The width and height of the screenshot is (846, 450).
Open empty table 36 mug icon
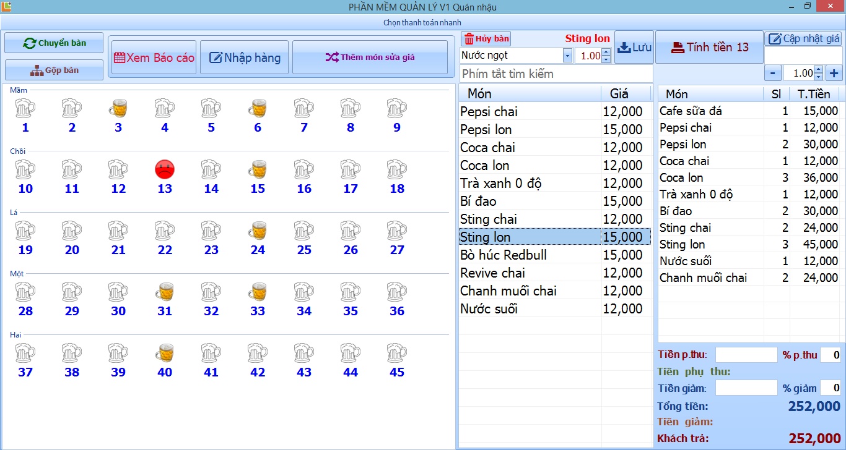[x=397, y=292]
